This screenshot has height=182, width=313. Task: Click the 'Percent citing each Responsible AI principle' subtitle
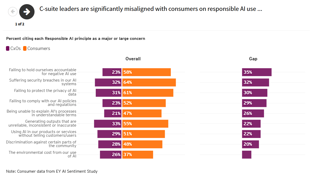pyautogui.click(x=75, y=38)
